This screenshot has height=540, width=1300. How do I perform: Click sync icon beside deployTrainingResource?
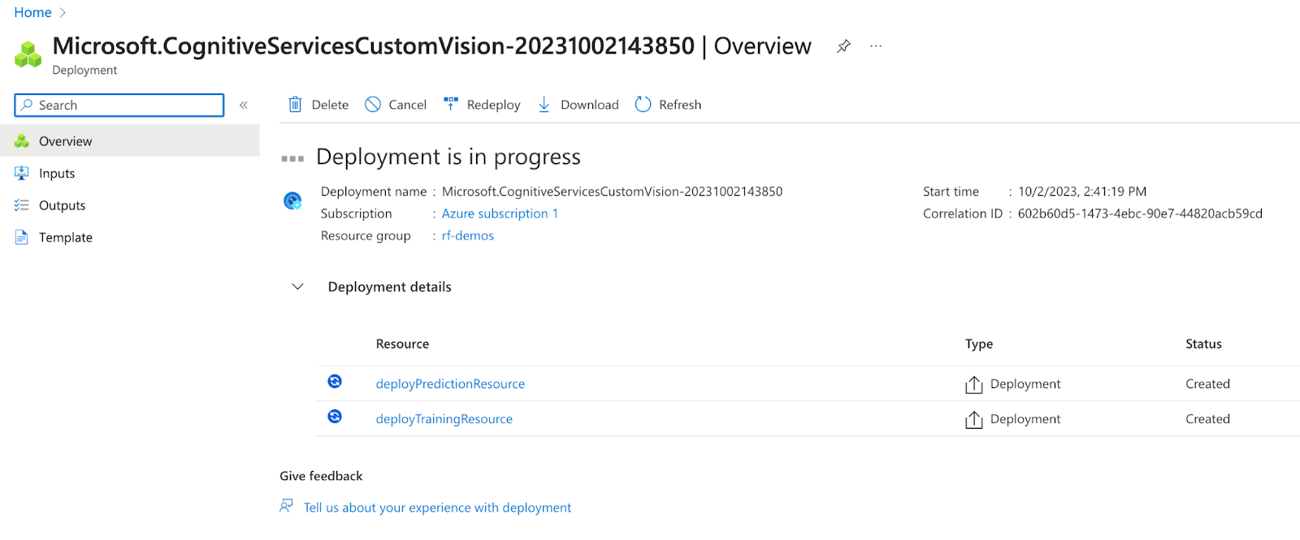(x=335, y=417)
